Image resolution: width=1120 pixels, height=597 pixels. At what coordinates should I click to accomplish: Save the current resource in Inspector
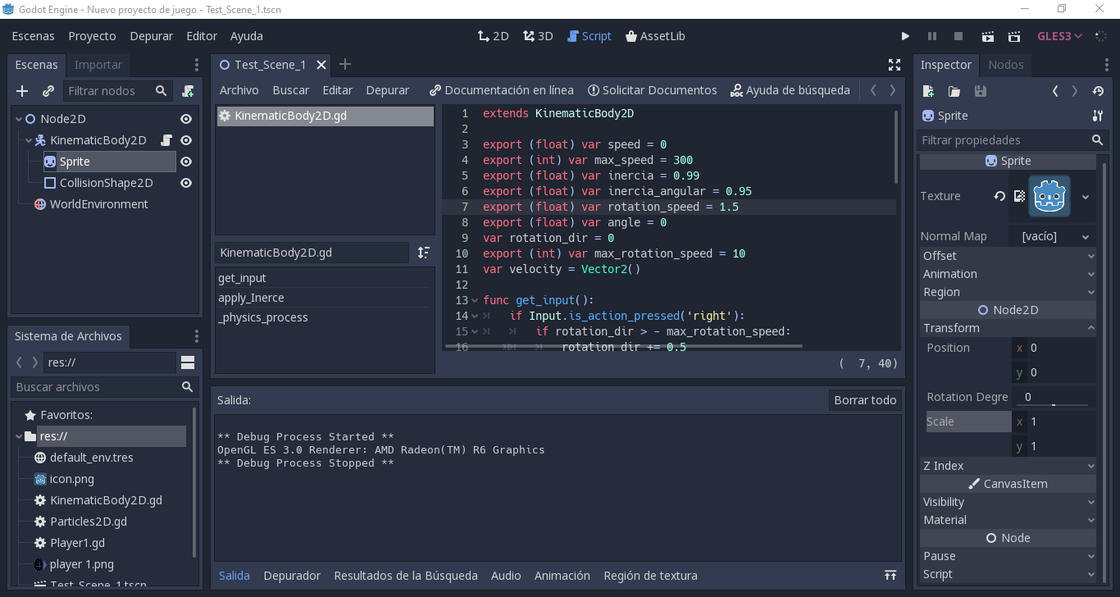coord(981,91)
